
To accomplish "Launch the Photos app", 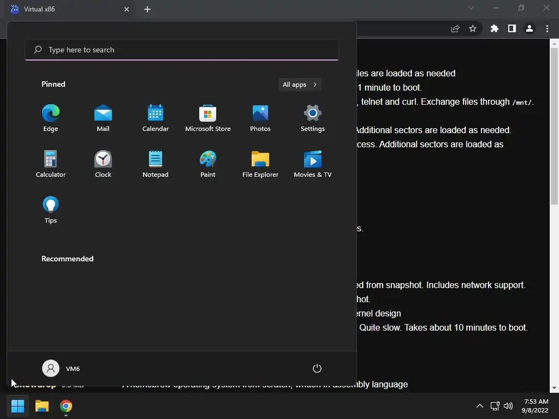I will click(x=260, y=118).
